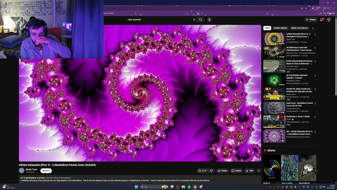337x190 pixels.
Task: Click the video title Infinite Relaxation Part 1
Action: [57, 165]
